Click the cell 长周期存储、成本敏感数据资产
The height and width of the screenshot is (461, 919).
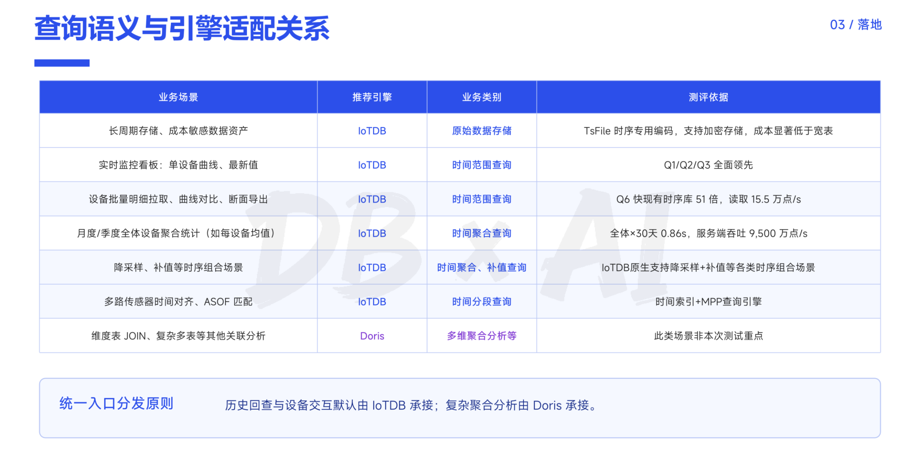(178, 130)
